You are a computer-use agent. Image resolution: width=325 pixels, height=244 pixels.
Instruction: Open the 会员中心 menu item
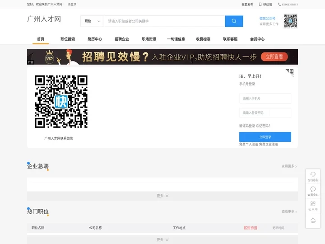click(257, 39)
